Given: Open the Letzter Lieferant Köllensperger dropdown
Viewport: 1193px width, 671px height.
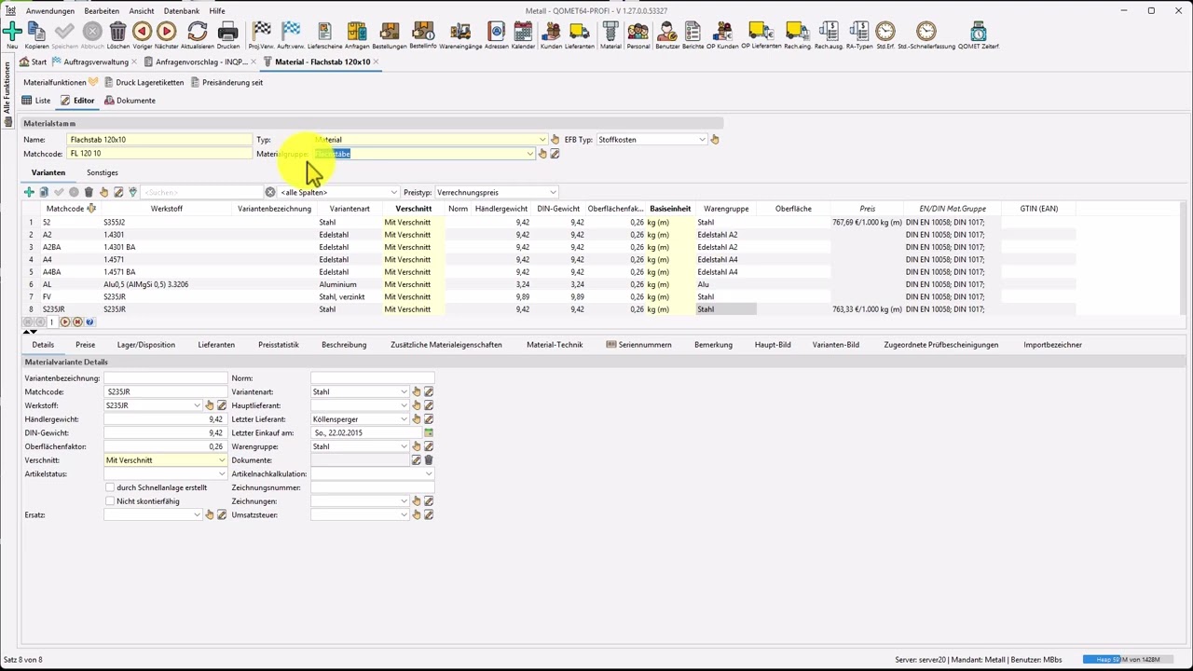Looking at the screenshot, I should (x=404, y=419).
